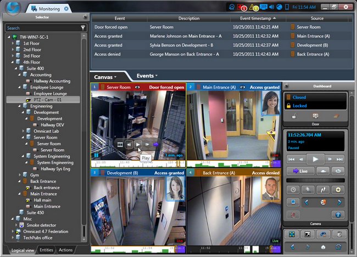Click the right arrow in camera stream selector

click(x=339, y=202)
